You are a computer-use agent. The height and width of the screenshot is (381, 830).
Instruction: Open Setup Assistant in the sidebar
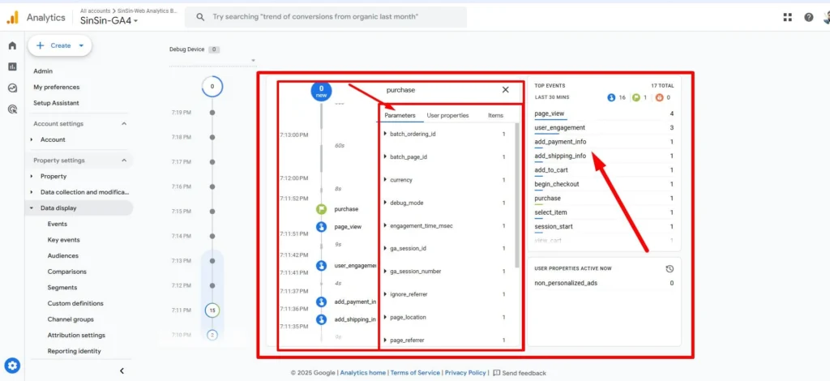click(56, 103)
